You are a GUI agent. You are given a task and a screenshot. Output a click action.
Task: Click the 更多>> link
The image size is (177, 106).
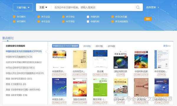coord(167,46)
